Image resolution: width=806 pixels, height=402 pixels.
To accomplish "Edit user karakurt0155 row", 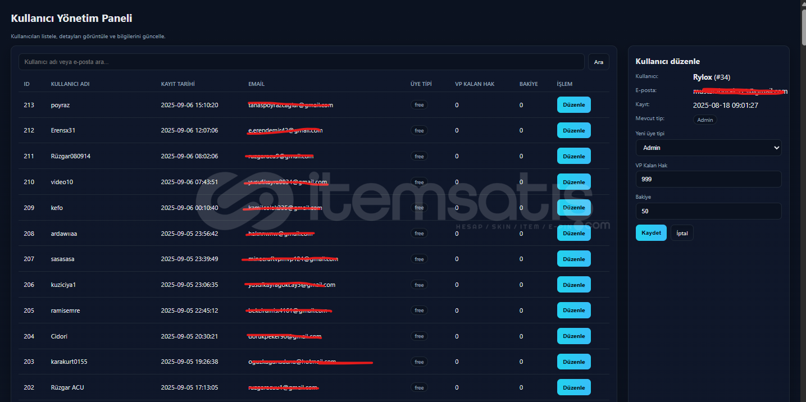I will click(573, 362).
